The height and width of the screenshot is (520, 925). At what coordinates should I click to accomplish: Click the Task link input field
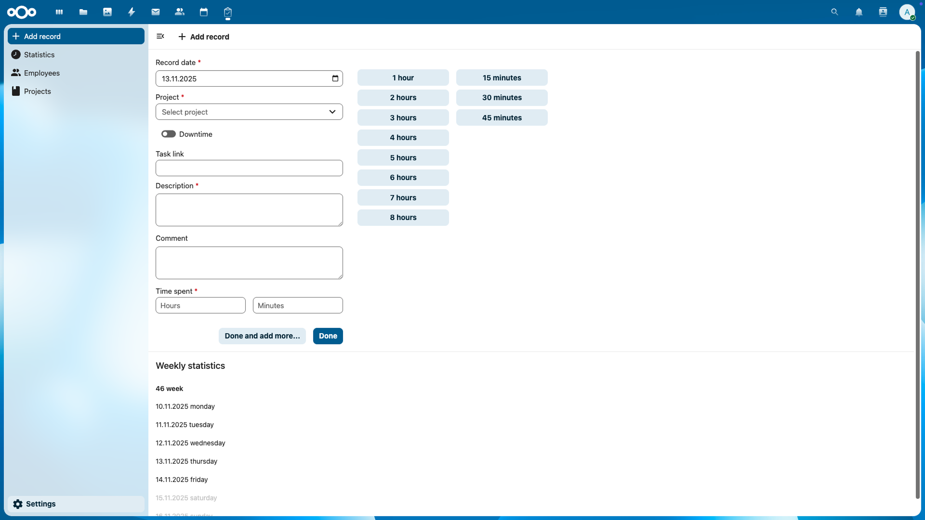pos(249,169)
